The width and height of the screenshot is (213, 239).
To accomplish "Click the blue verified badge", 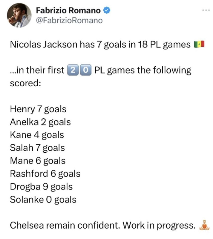I will [106, 11].
